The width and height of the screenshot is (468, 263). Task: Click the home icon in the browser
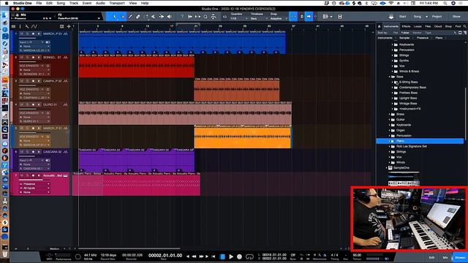379,26
